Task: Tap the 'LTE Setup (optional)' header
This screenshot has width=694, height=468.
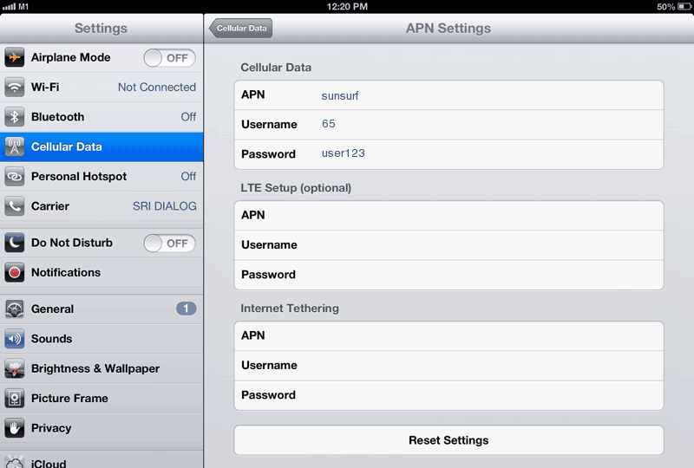Action: click(296, 188)
